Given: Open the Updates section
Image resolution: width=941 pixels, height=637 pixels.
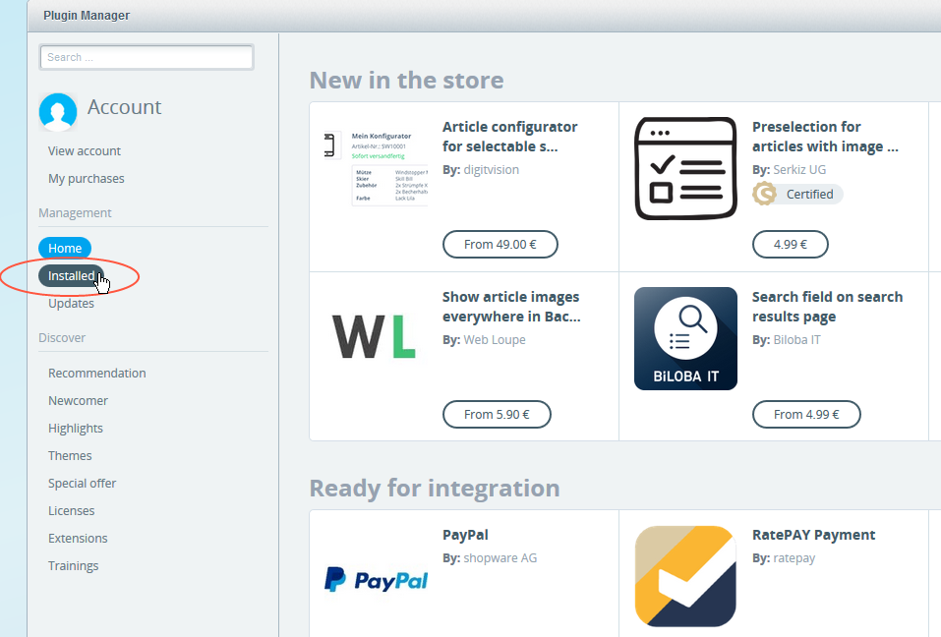Looking at the screenshot, I should [x=71, y=303].
